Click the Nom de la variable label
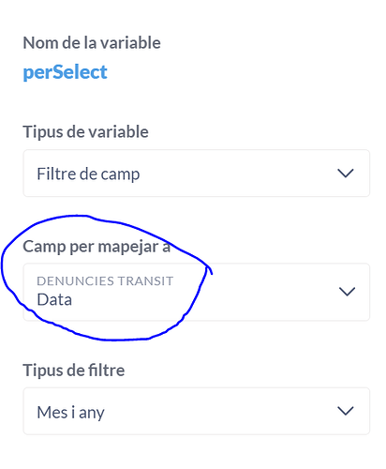386x469 pixels. (92, 43)
